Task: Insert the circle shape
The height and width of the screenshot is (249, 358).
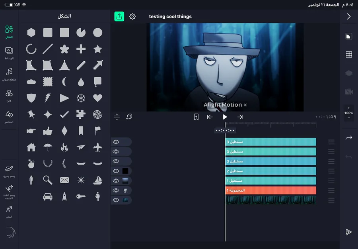Action: [98, 32]
